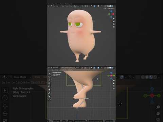Select the Measure tool in lower toolbar
This screenshot has width=163, height=122.
[49, 96]
